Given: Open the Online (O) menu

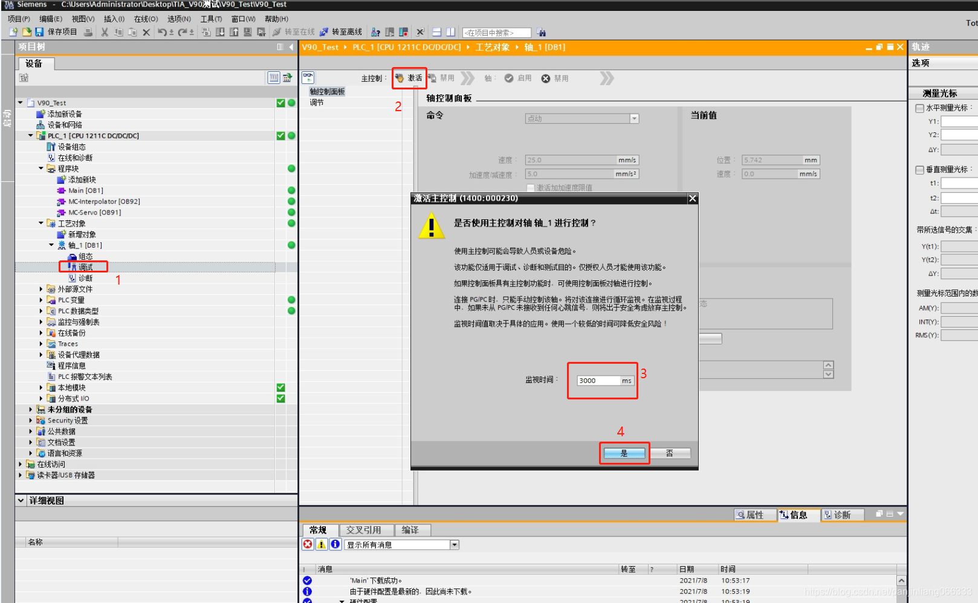Looking at the screenshot, I should [x=146, y=19].
